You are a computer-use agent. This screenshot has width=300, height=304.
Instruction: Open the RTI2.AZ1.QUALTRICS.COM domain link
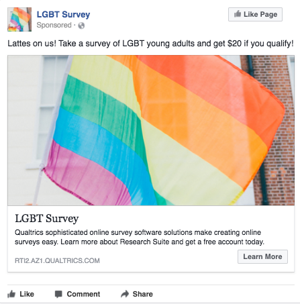pyautogui.click(x=57, y=260)
